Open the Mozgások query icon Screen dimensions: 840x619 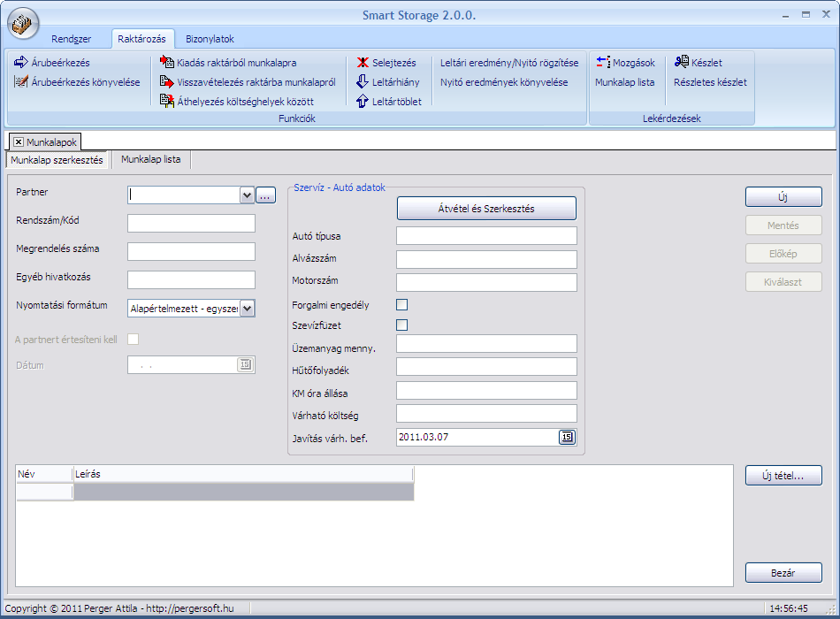tap(603, 63)
